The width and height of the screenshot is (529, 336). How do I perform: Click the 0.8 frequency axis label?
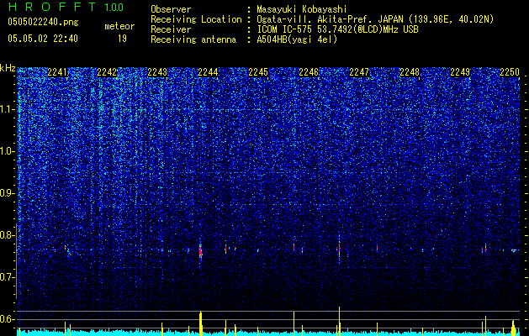[8, 235]
